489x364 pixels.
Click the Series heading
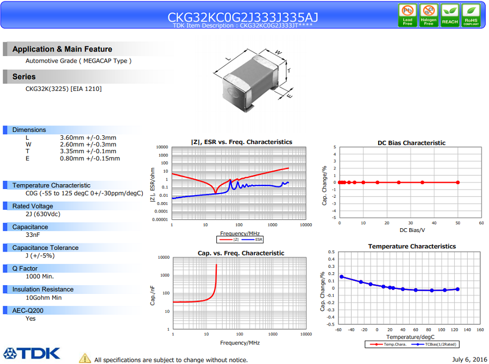coord(24,77)
